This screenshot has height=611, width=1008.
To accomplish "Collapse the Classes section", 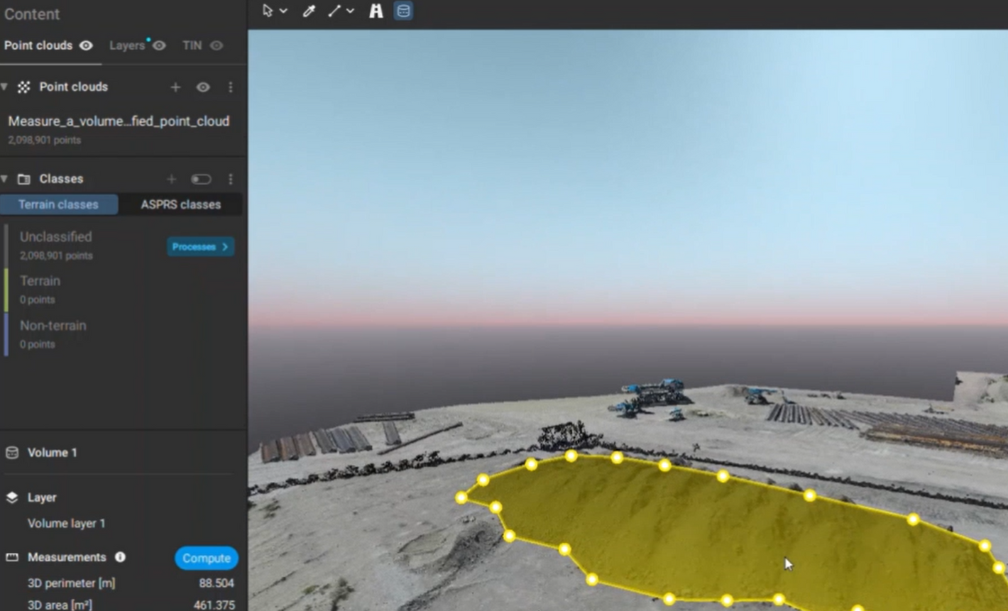I will tap(5, 179).
